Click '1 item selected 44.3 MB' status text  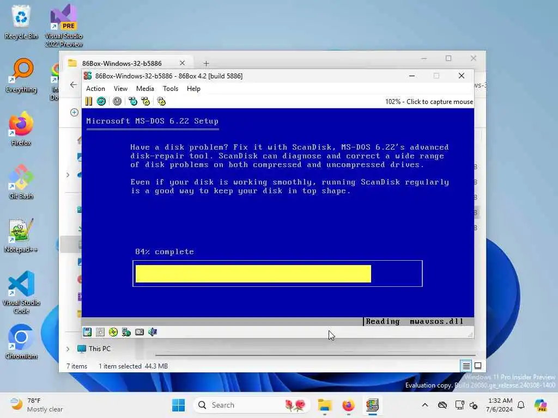click(133, 366)
